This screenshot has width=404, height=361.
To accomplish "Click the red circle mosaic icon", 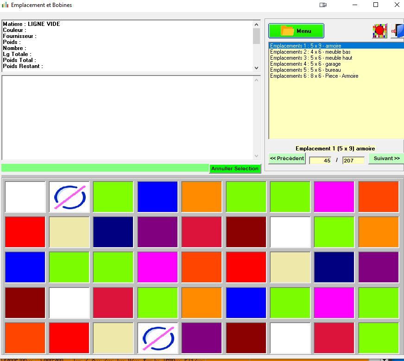I will tap(379, 31).
